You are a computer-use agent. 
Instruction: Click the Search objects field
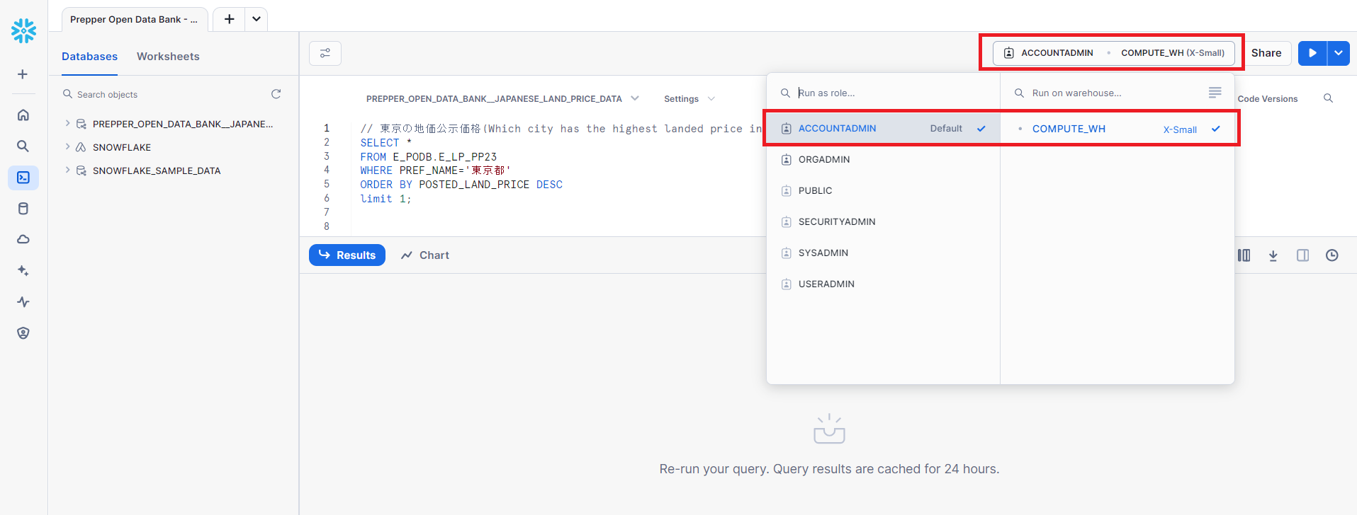163,94
